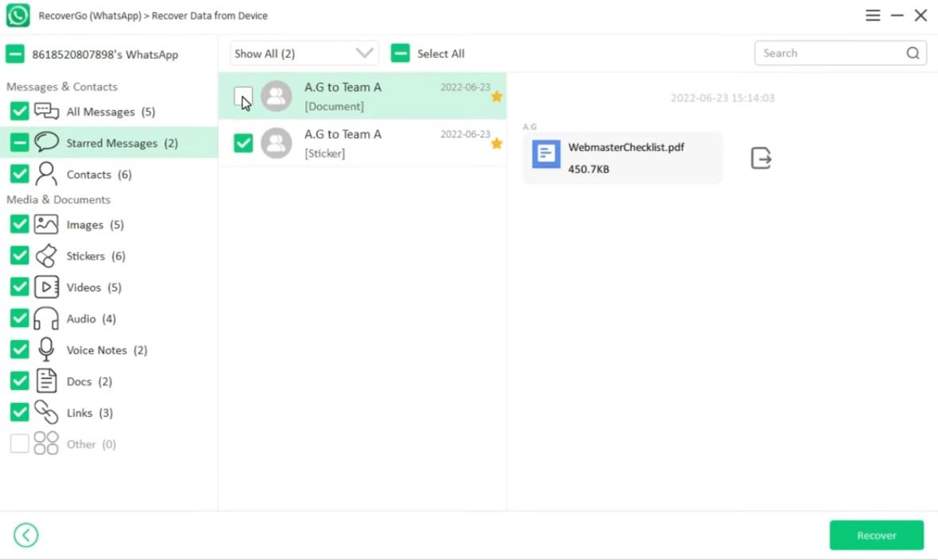Click the A.G to Team A [Document] text
This screenshot has width=938, height=560.
click(343, 96)
